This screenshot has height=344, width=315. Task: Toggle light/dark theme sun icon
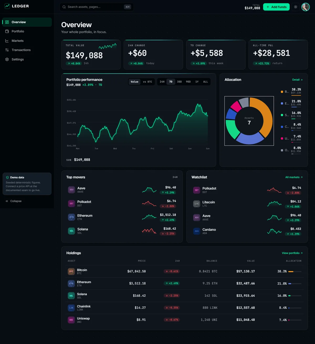296,7
